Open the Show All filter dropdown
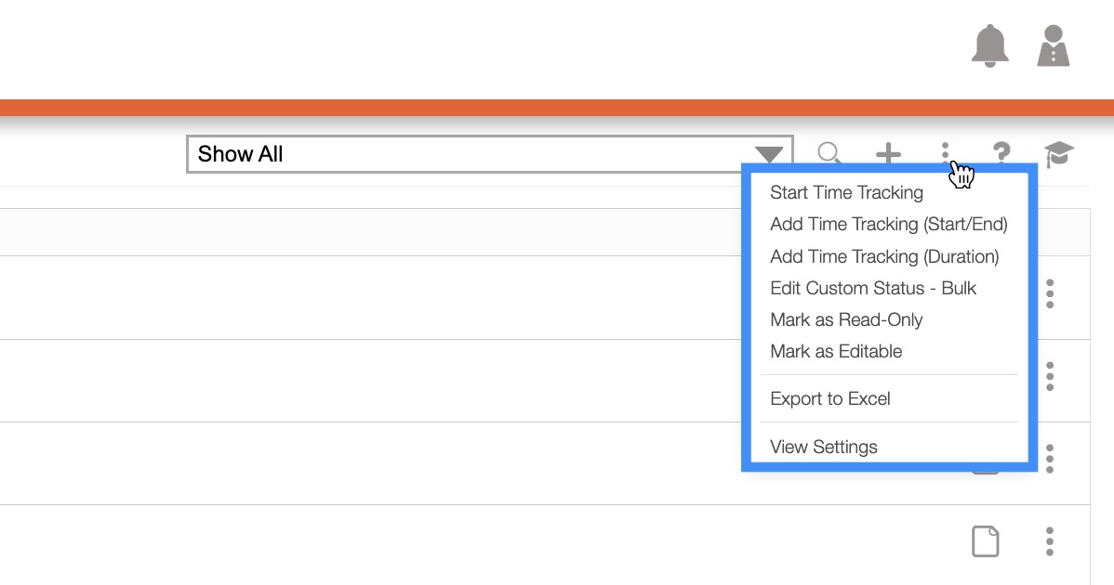This screenshot has width=1114, height=585. coord(474,154)
